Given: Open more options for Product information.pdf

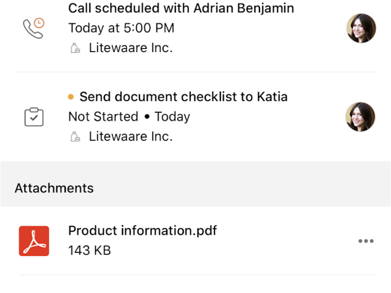Looking at the screenshot, I should 366,241.
